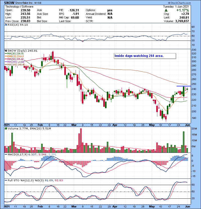Select the MA(20) 218.75 legend entry
This screenshot has height=209, width=201.
[14, 53]
